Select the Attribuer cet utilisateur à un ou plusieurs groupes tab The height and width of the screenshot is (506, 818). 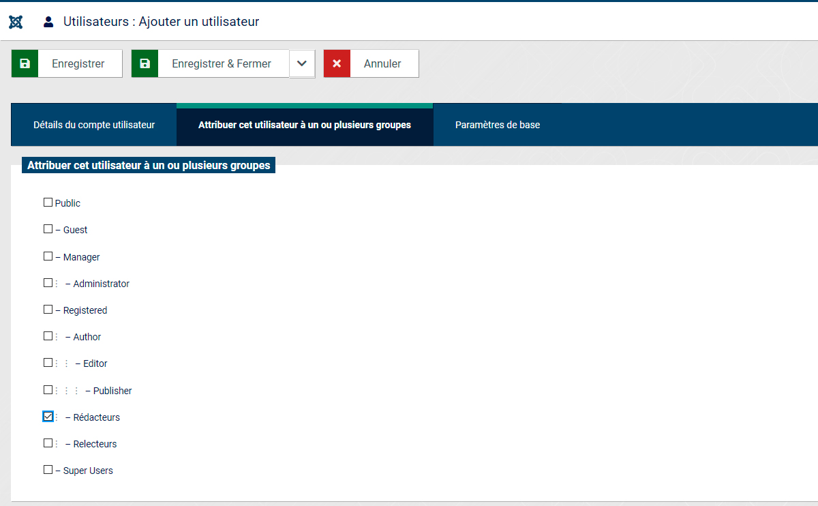click(305, 125)
